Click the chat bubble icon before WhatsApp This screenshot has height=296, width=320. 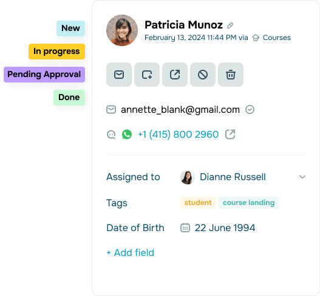111,135
